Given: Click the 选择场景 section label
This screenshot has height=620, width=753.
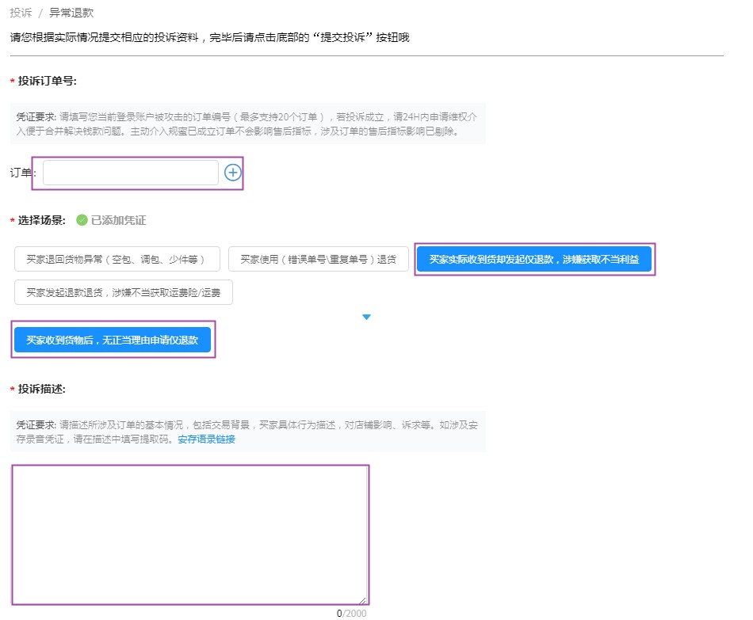Looking at the screenshot, I should [41, 220].
